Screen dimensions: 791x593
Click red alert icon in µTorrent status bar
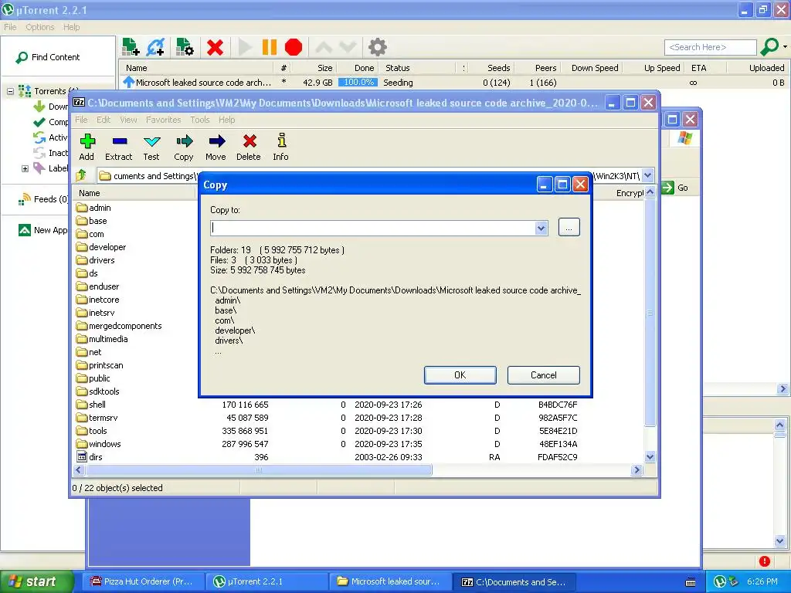[x=764, y=561]
